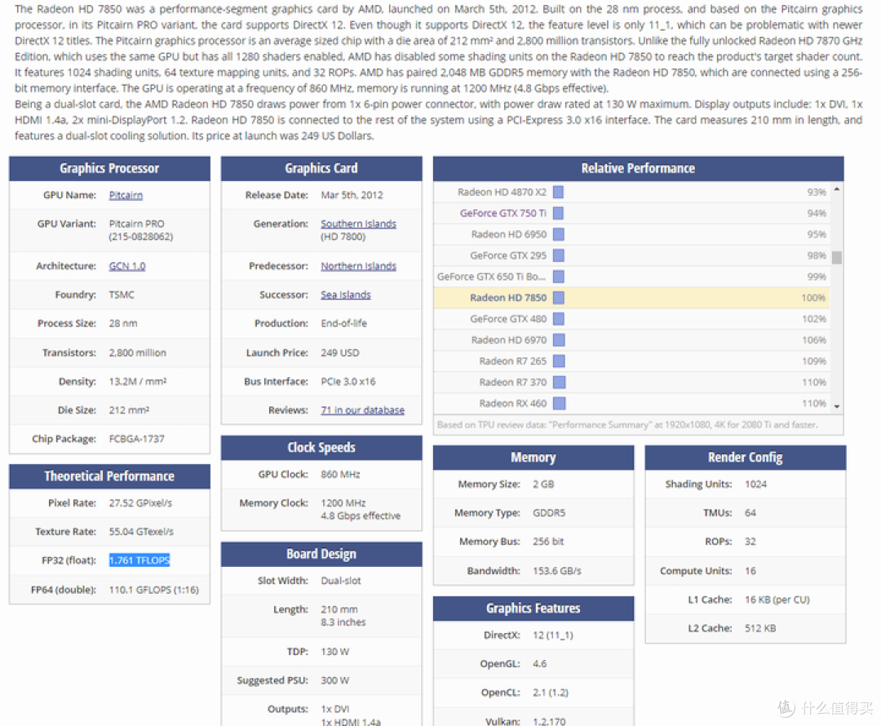Click the highlighted 1.761 TFLOPS value

click(139, 560)
